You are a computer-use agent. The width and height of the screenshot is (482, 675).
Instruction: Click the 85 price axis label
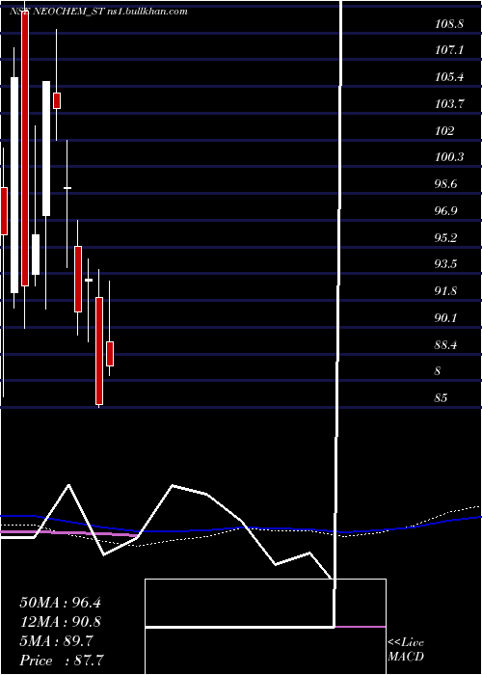[x=442, y=398]
